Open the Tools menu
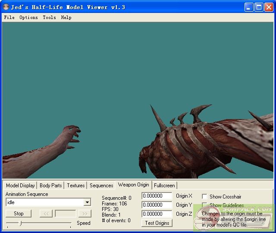The width and height of the screenshot is (276, 233). [x=49, y=18]
